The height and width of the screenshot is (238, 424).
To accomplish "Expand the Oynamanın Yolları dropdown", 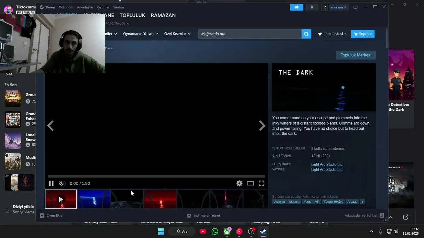I will [140, 34].
